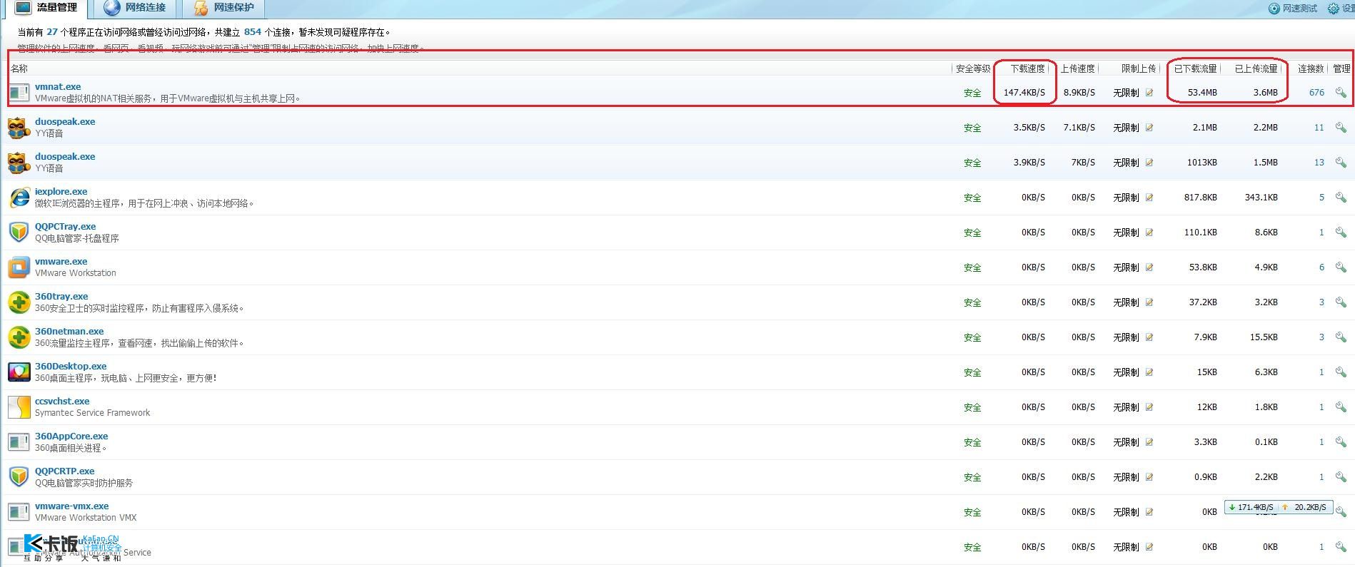This screenshot has width=1355, height=567.
Task: Edit upload limit for 360AppCore.exe
Action: click(1149, 442)
